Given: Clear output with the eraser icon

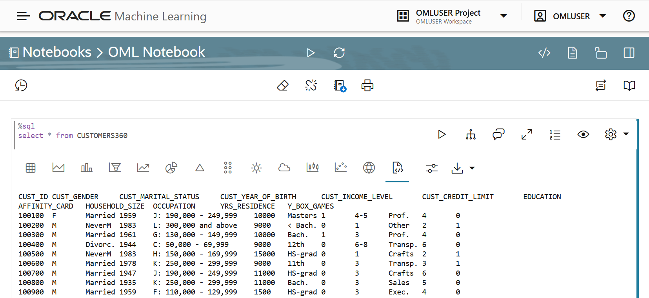Looking at the screenshot, I should point(283,85).
